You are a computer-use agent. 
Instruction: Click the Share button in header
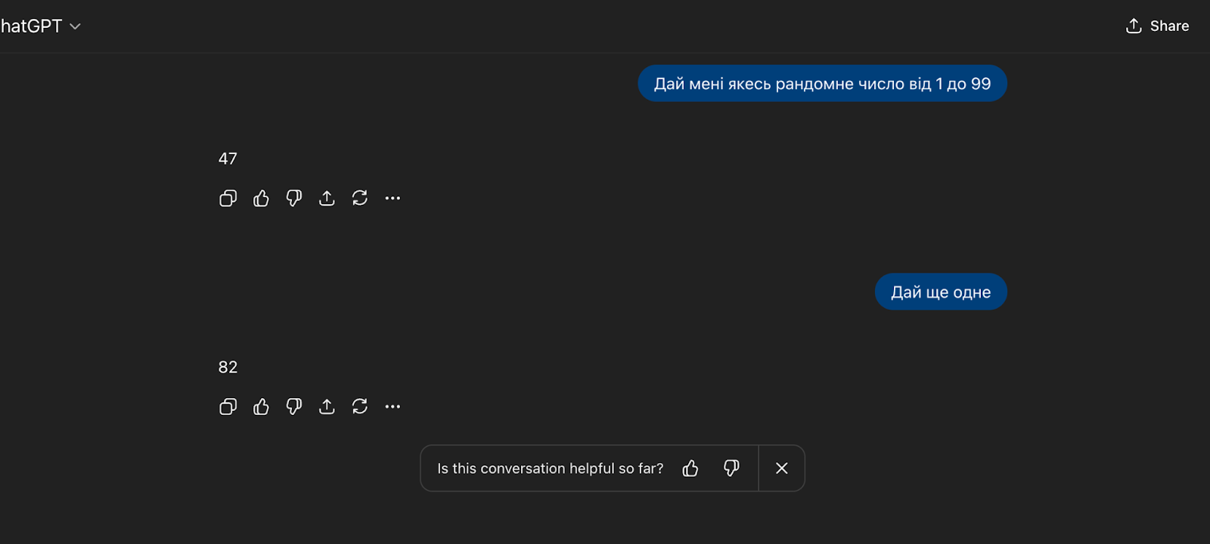[1157, 26]
